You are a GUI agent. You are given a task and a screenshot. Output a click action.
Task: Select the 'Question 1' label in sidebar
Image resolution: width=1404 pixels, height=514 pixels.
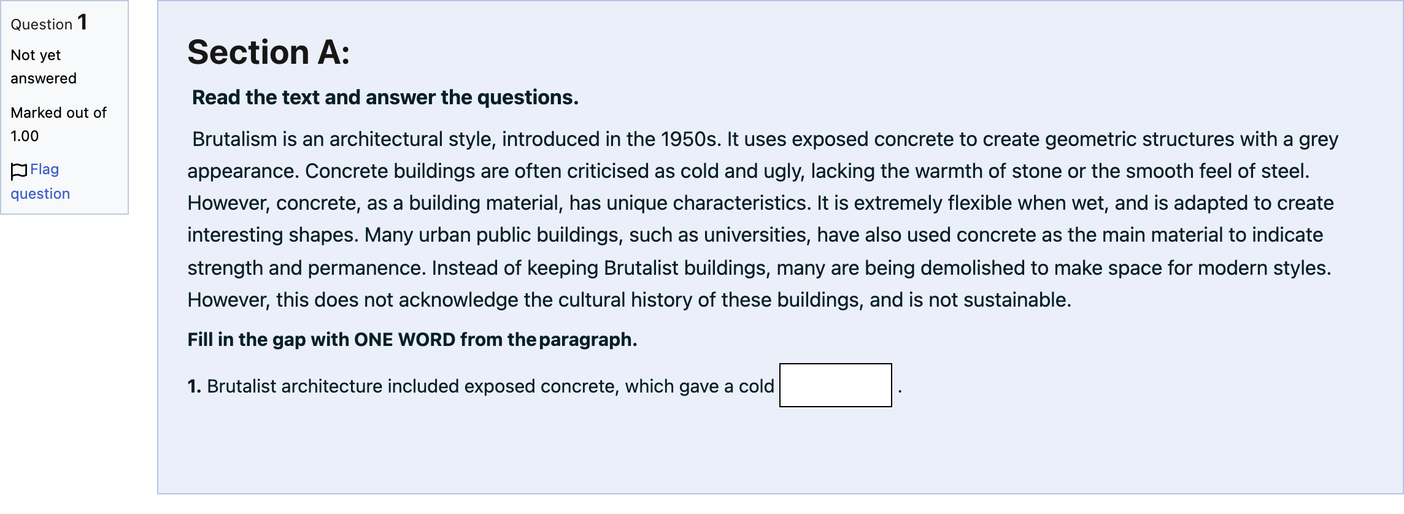tap(49, 23)
